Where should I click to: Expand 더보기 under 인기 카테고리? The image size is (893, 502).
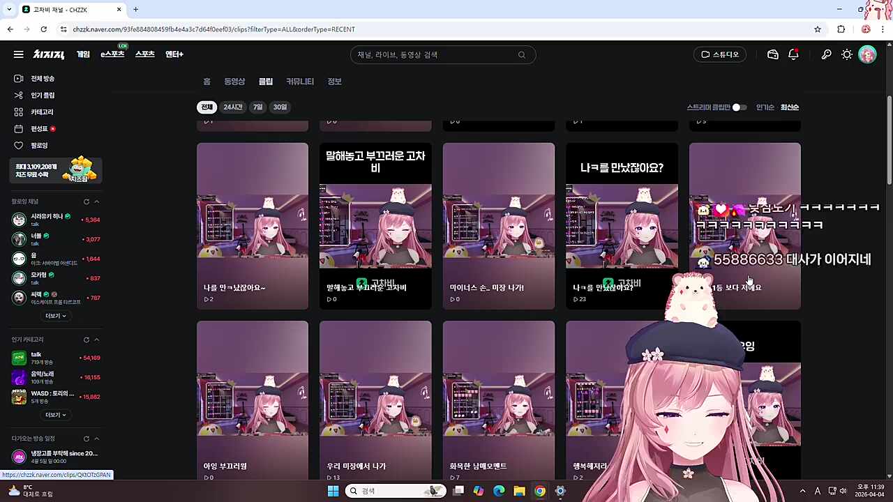click(56, 415)
